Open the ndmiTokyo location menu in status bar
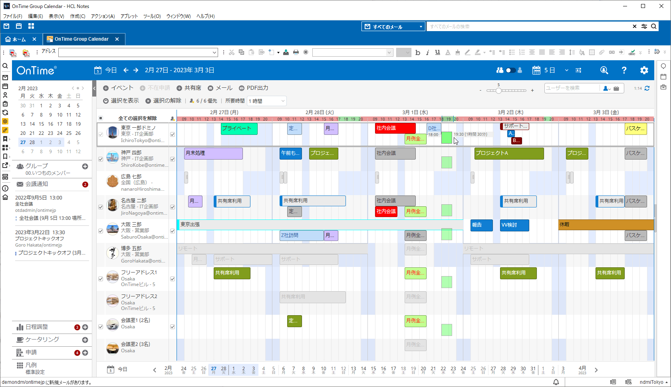 654,382
